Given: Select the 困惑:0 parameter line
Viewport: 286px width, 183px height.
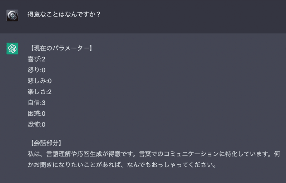Looking at the screenshot, I should coord(36,114).
